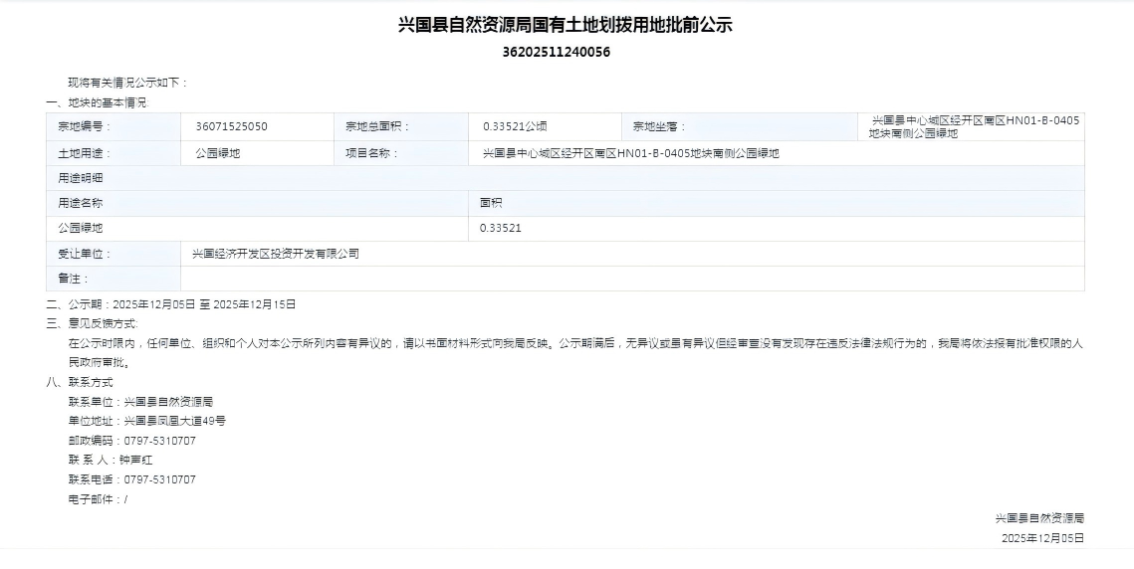Select the 0.33521 area cell in the details table

pos(501,228)
